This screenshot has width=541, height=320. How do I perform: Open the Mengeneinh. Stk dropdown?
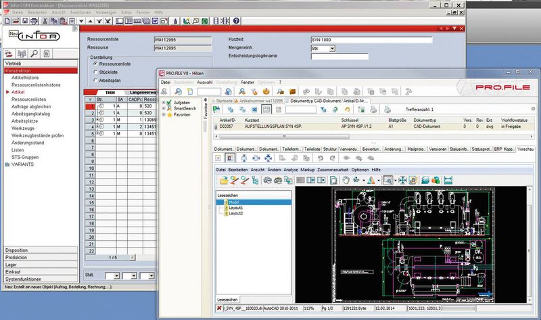point(332,49)
